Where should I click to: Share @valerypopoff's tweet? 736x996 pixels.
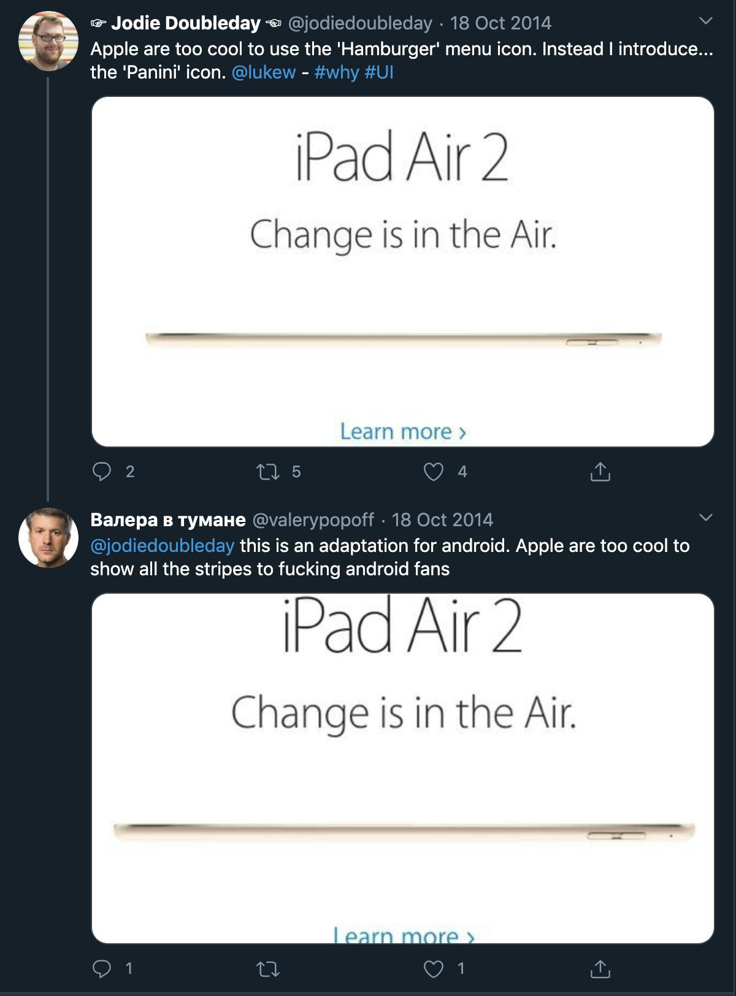(600, 968)
